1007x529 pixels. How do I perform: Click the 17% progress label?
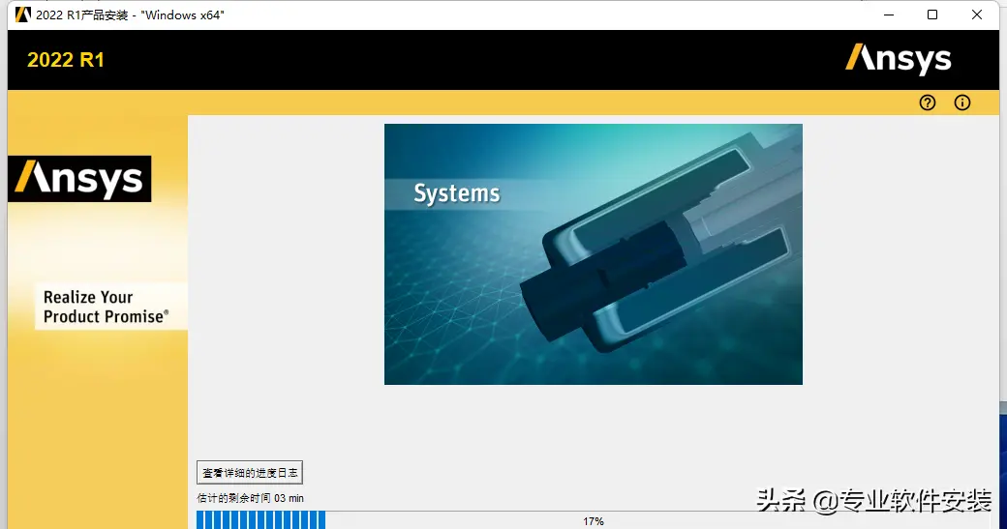tap(594, 521)
